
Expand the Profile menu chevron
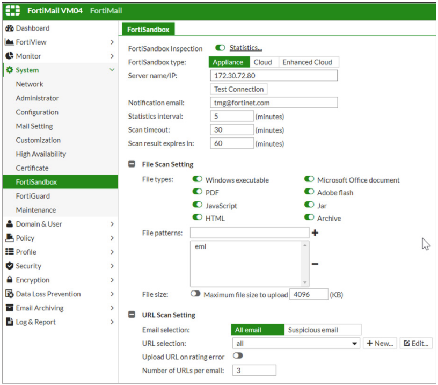112,252
